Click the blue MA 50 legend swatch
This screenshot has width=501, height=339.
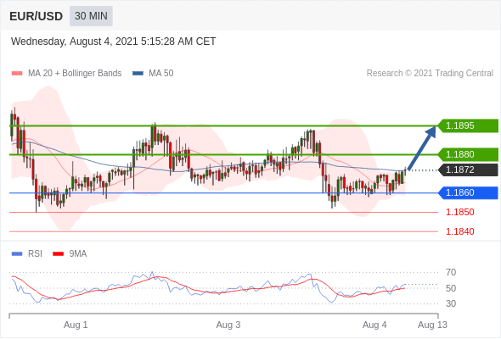point(138,74)
